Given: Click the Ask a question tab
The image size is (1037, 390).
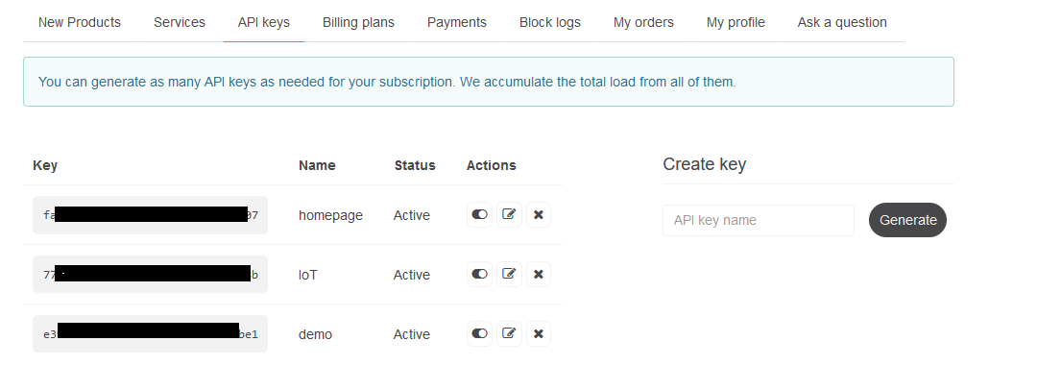Looking at the screenshot, I should 842,22.
